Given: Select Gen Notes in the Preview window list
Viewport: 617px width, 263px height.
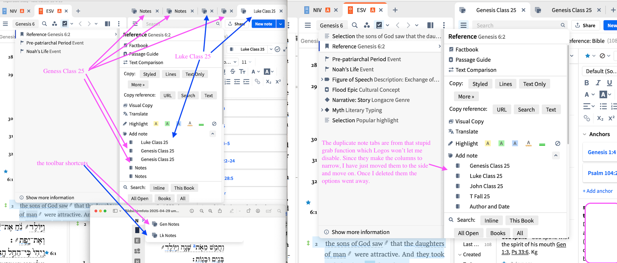Looking at the screenshot, I should click(169, 224).
